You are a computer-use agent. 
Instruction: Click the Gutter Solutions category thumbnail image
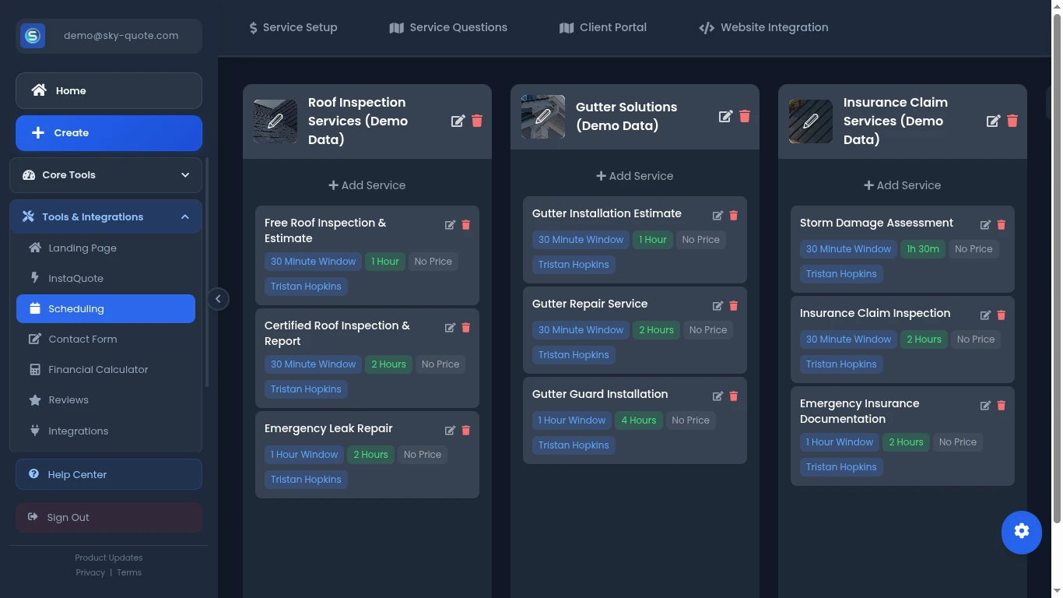tap(542, 116)
